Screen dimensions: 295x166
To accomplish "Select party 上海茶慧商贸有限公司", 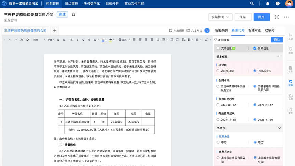I will [x=218, y=158].
